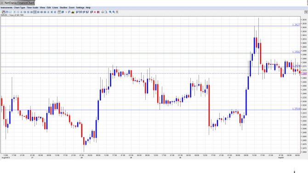
Task: Click the blue price-scale icon beside the cursor icon
Action: pyautogui.click(x=69, y=12)
